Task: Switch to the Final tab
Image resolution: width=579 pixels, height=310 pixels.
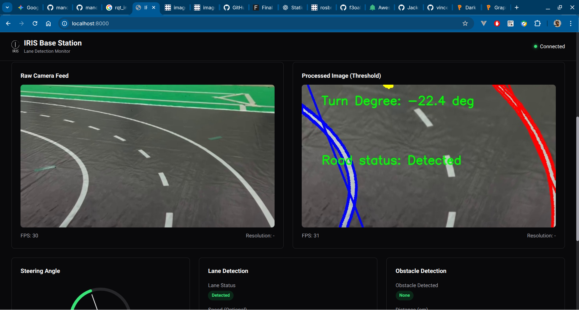Action: pos(263,8)
